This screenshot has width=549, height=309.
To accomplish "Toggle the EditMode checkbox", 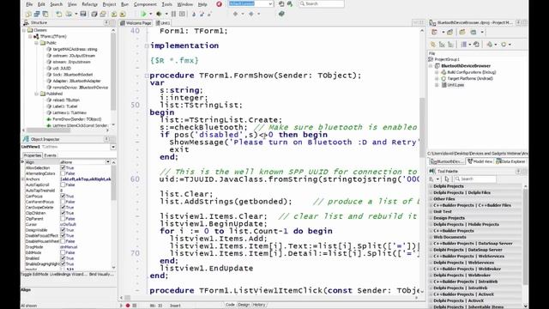I will (63, 252).
